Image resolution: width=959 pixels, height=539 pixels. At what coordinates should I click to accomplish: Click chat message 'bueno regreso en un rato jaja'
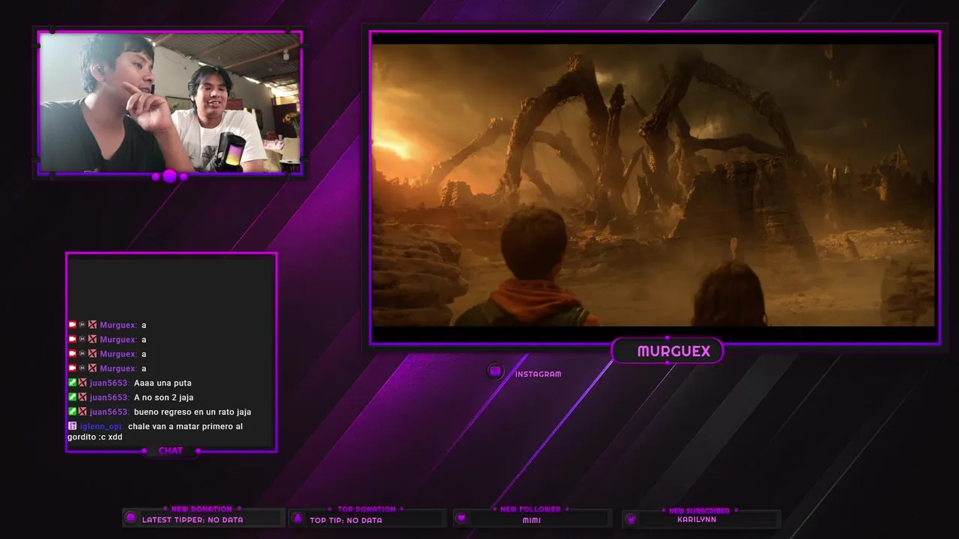[x=193, y=411]
